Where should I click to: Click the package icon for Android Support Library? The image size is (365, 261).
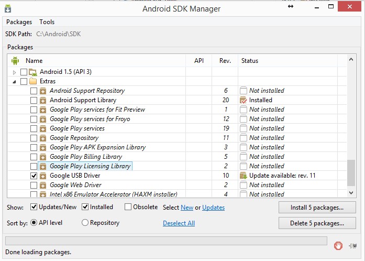[x=43, y=100]
